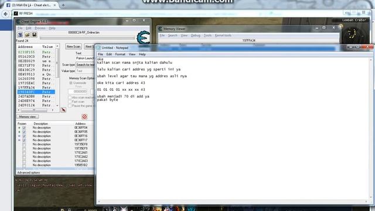Toggle frozen checkbox for address 0E36FF17

[24, 140]
